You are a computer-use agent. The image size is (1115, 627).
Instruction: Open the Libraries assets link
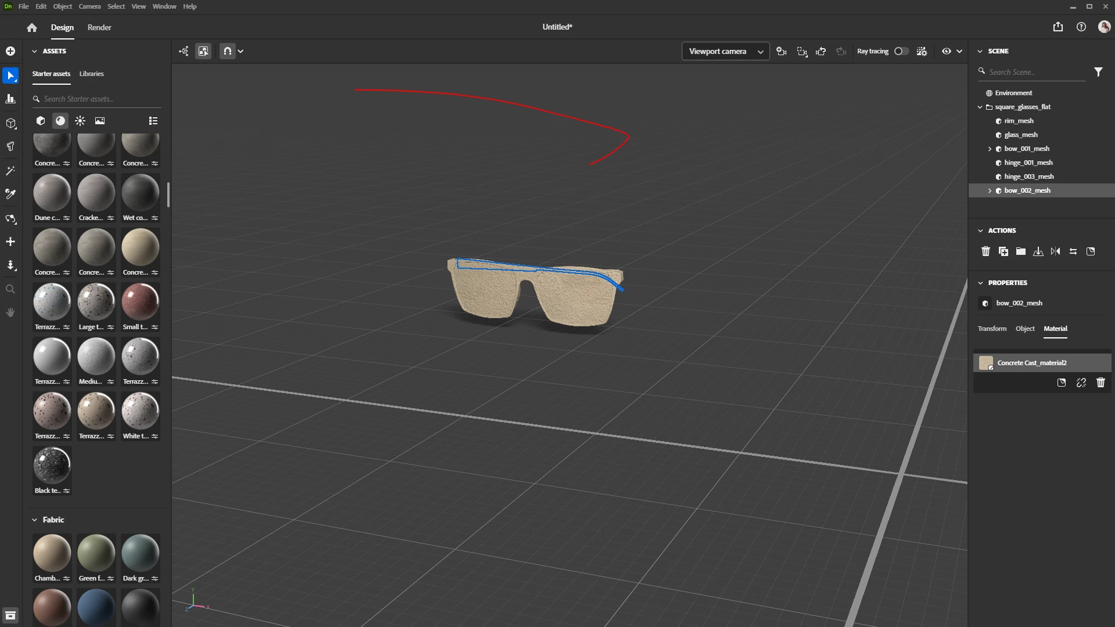pyautogui.click(x=91, y=74)
